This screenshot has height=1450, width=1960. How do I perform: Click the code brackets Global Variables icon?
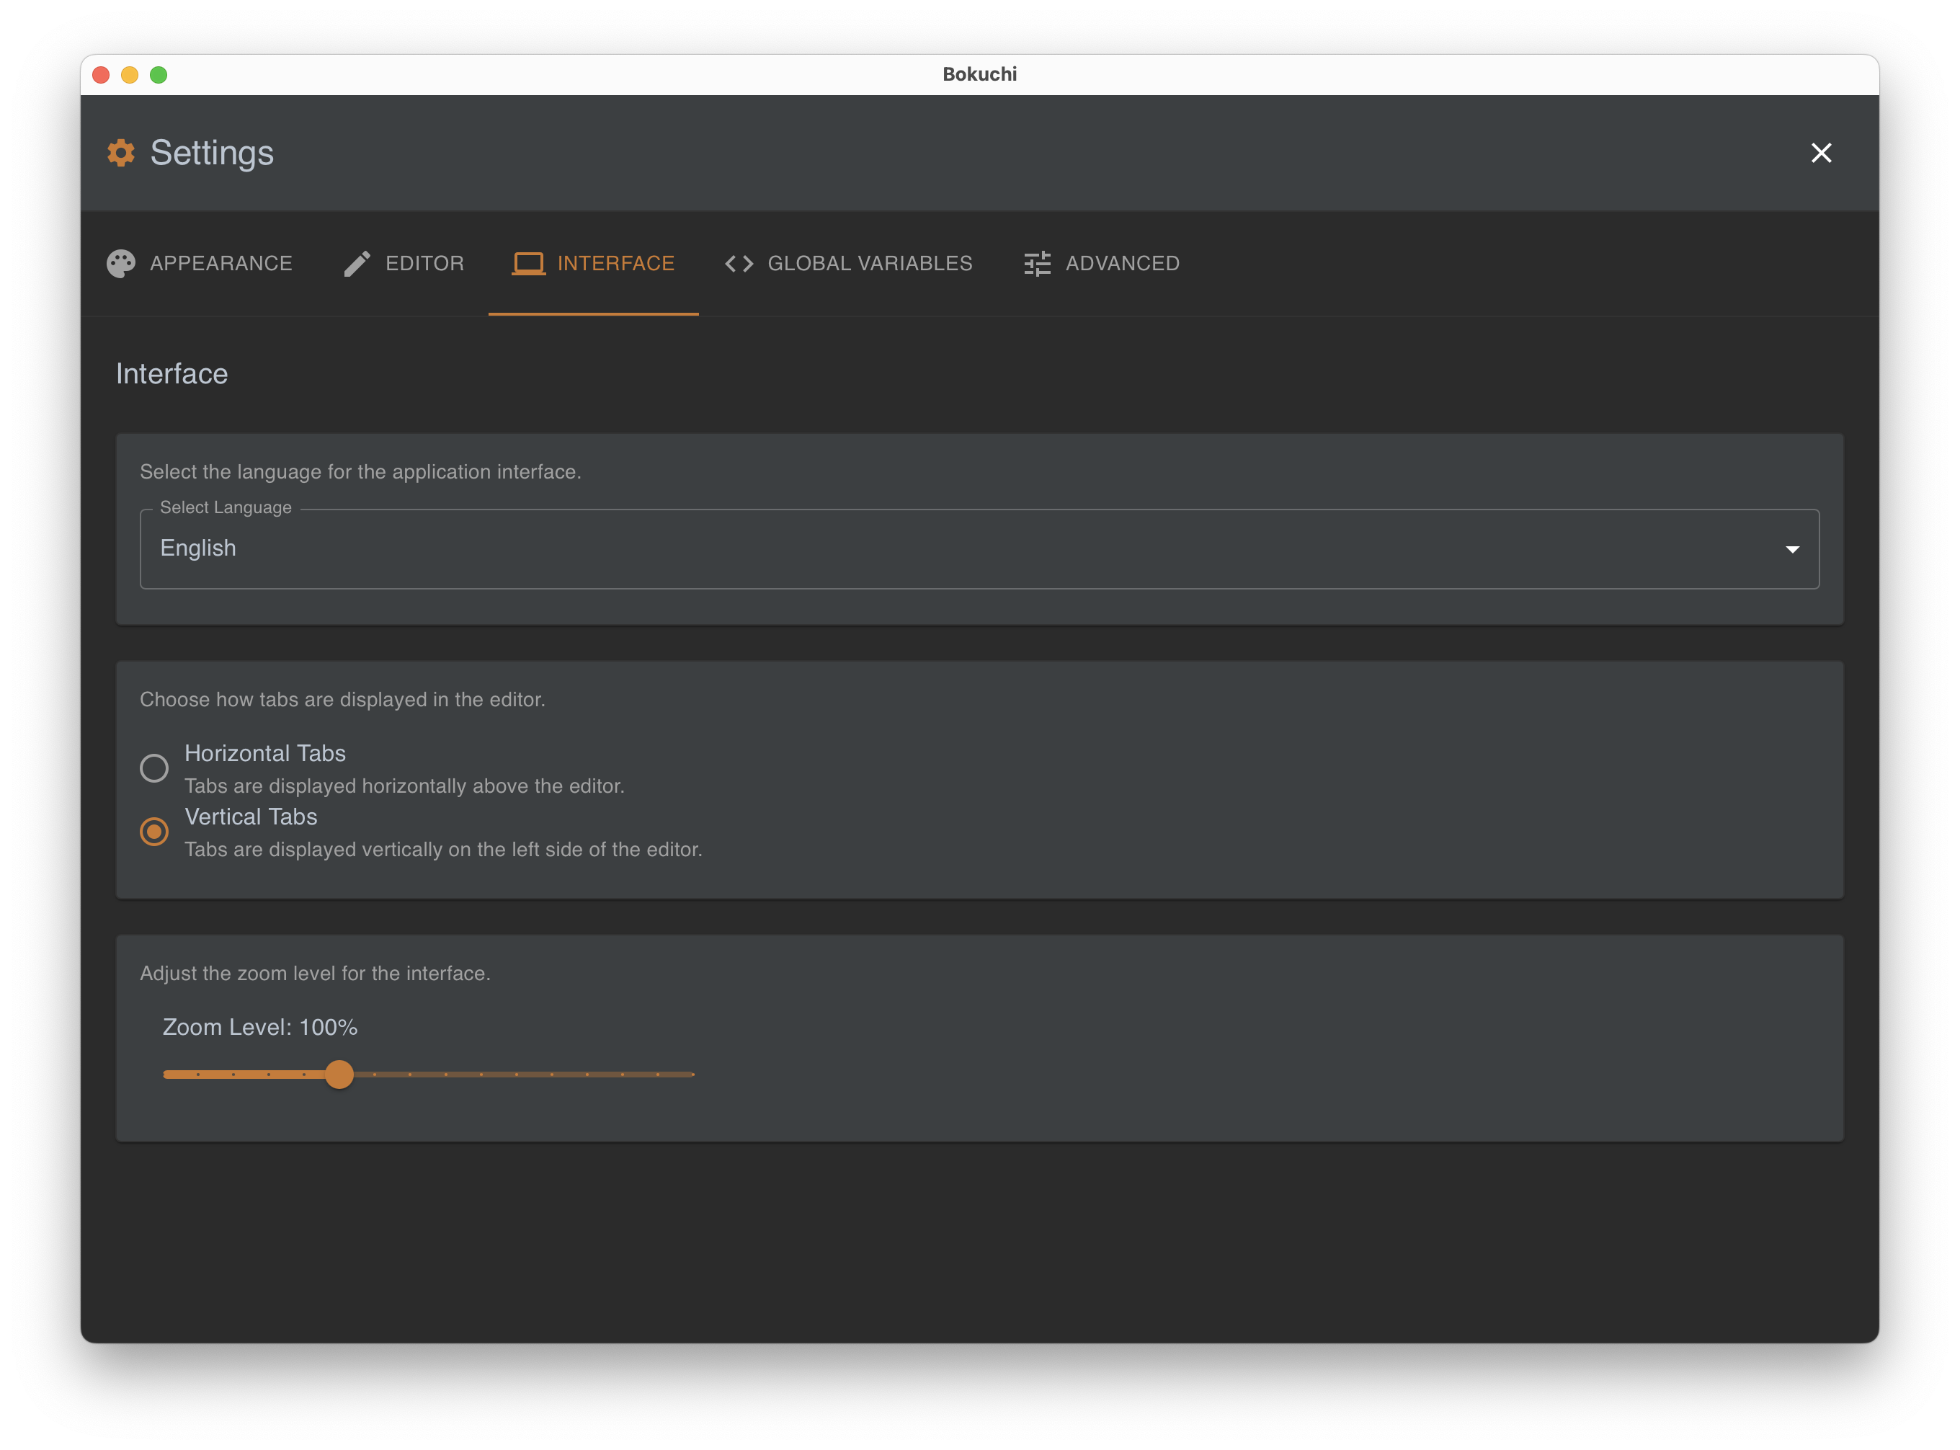click(739, 263)
